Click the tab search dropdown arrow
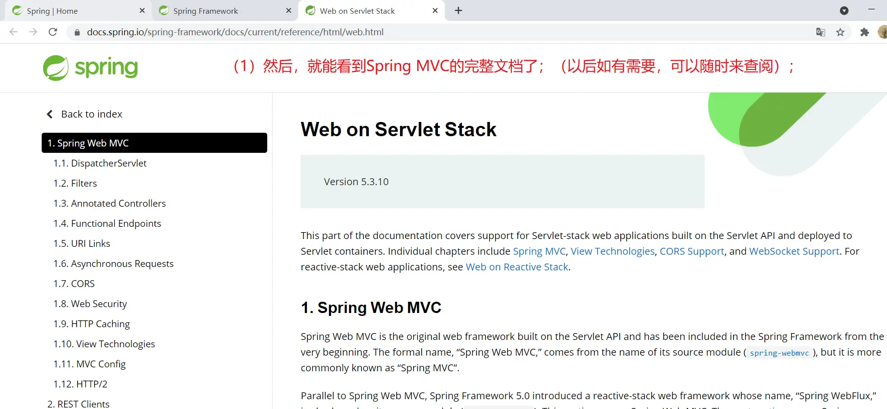The height and width of the screenshot is (409, 887). click(x=844, y=11)
